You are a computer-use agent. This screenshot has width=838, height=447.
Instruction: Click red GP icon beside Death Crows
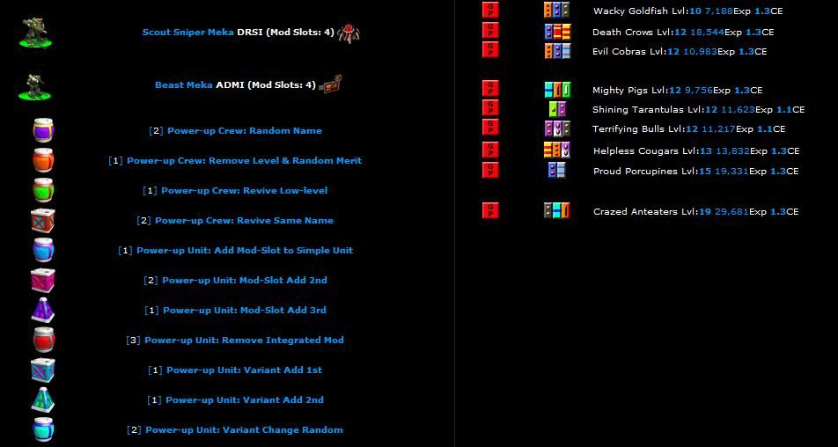coord(490,31)
